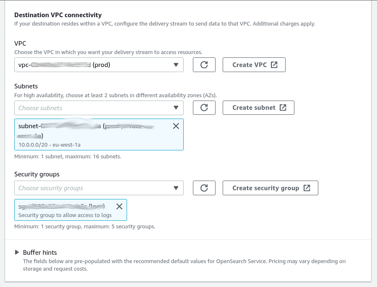The image size is (377, 287).
Task: Click the subnets dropdown arrow
Action: pyautogui.click(x=176, y=108)
